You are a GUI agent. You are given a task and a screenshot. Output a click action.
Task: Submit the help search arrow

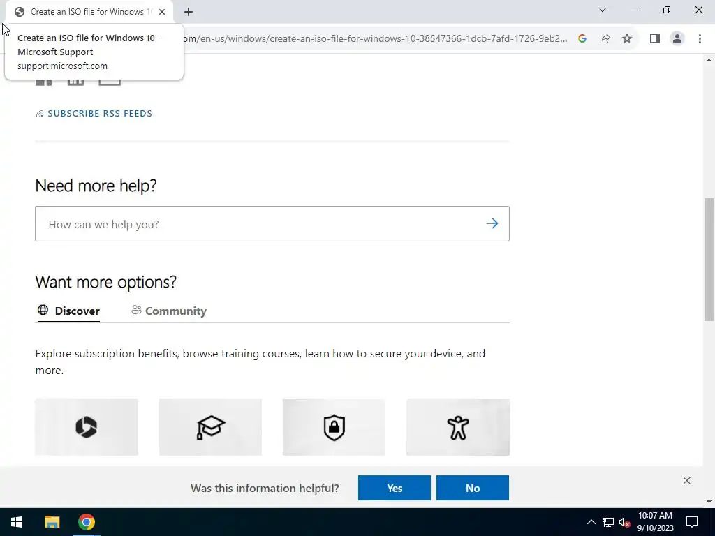click(x=492, y=223)
